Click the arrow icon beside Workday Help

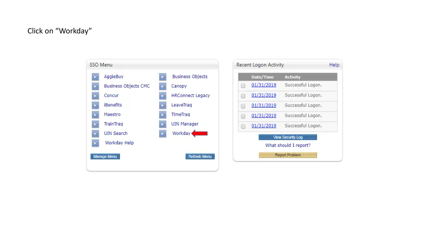coord(95,143)
